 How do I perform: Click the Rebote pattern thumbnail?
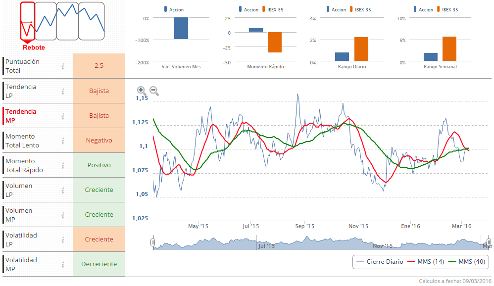(28, 22)
